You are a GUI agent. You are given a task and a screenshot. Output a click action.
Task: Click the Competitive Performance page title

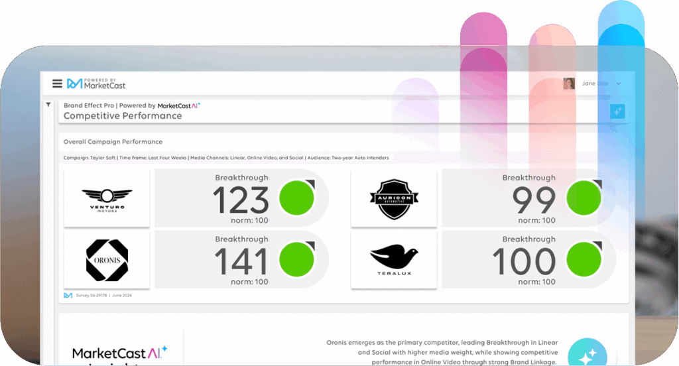pyautogui.click(x=123, y=115)
